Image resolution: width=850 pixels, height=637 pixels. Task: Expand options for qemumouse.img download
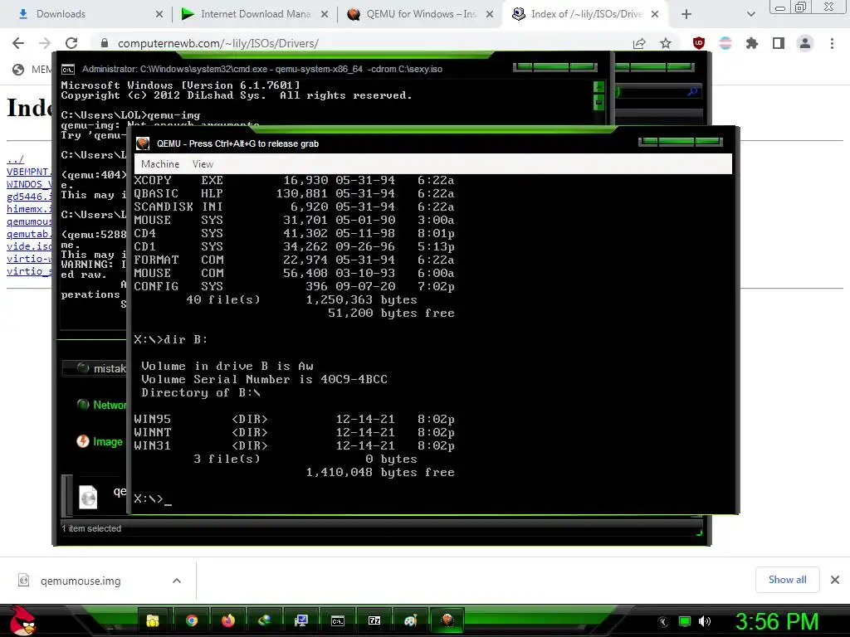176,581
